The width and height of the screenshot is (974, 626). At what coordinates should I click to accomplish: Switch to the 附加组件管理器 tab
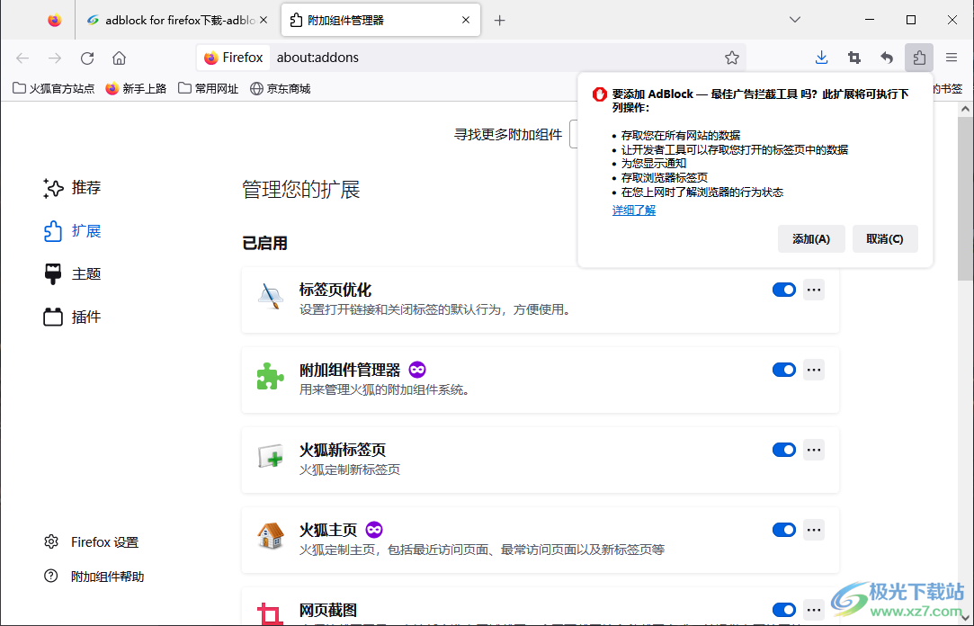[380, 20]
